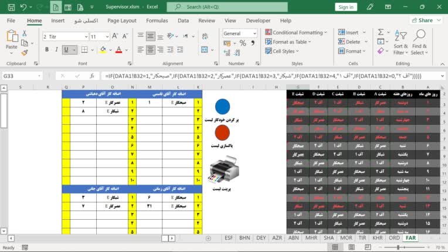The height and width of the screenshot is (252, 448).
Task: Click the Font Color A icon
Action: (119, 50)
